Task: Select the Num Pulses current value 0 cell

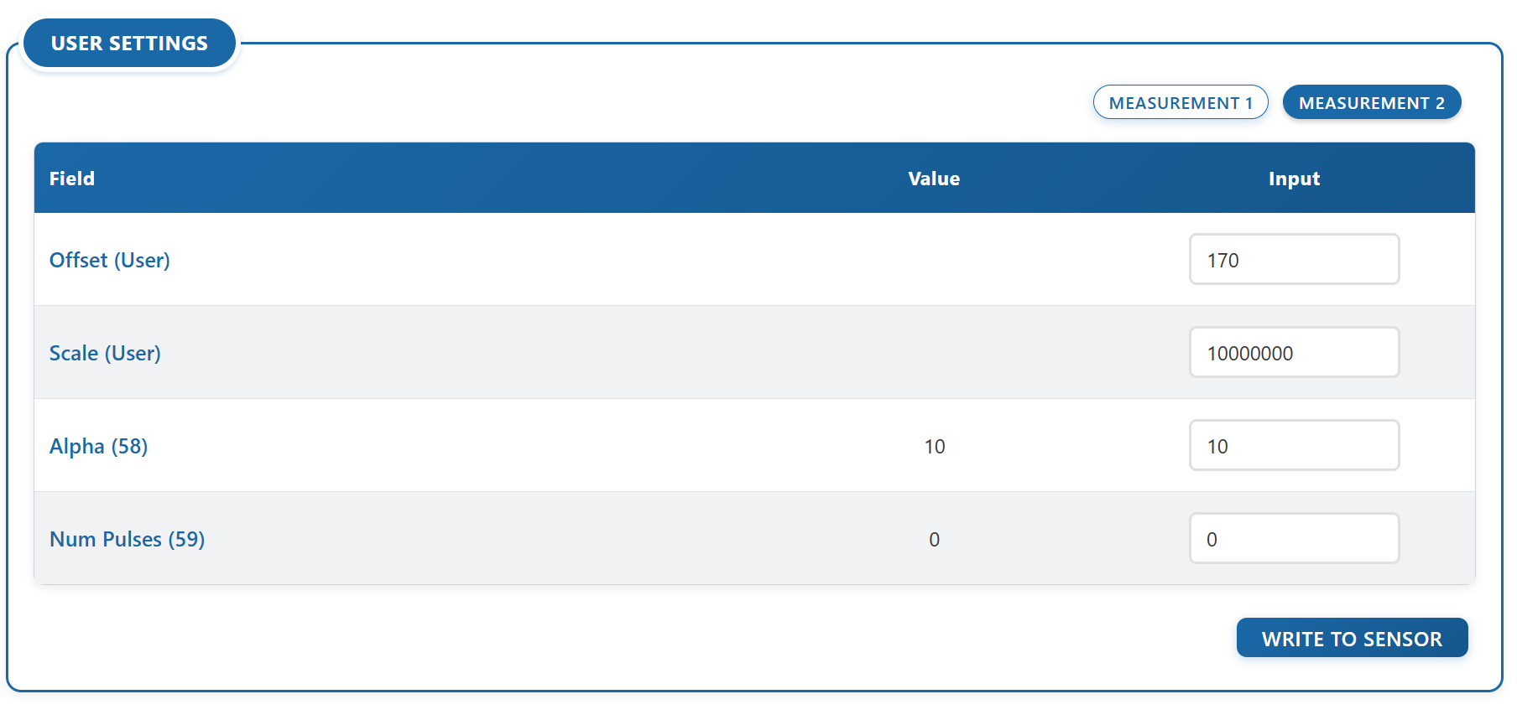Action: (x=934, y=540)
